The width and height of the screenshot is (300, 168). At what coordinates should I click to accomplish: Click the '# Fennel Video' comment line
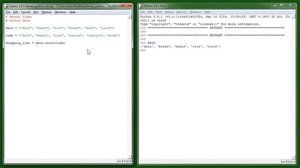click(19, 17)
